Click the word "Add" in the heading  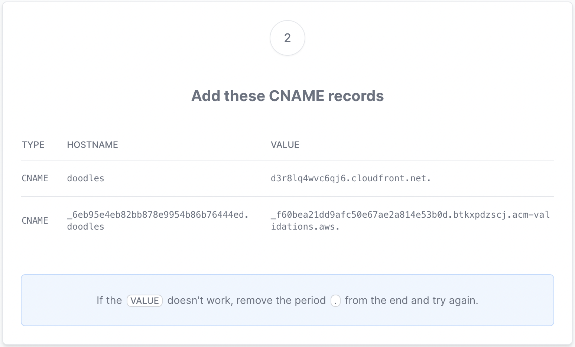(x=205, y=96)
